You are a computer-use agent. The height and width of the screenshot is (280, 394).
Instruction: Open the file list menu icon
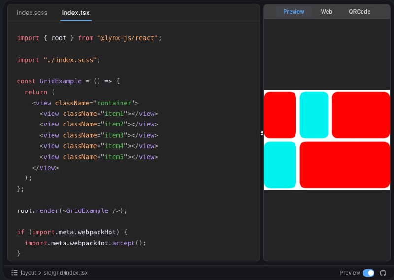pos(14,273)
